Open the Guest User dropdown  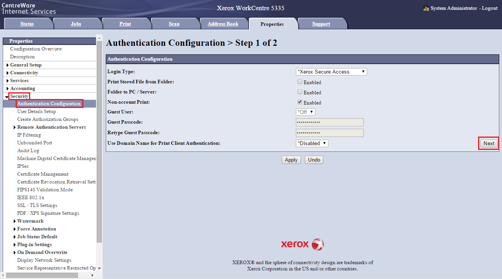[305, 112]
